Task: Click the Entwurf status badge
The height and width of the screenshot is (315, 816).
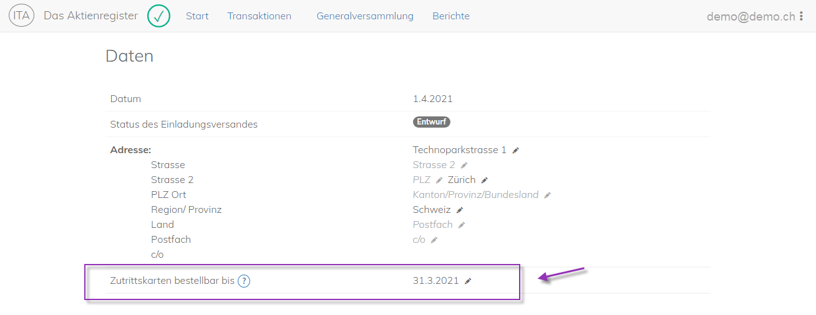Action: 432,122
